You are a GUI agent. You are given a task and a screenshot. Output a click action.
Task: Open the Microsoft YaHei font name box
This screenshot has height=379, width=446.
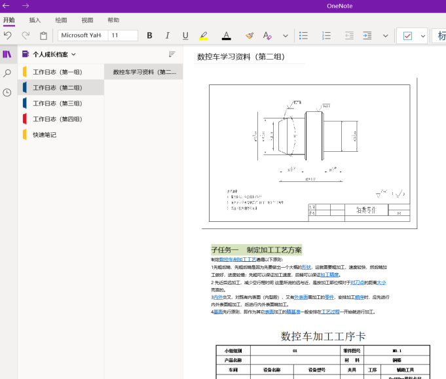tap(83, 35)
